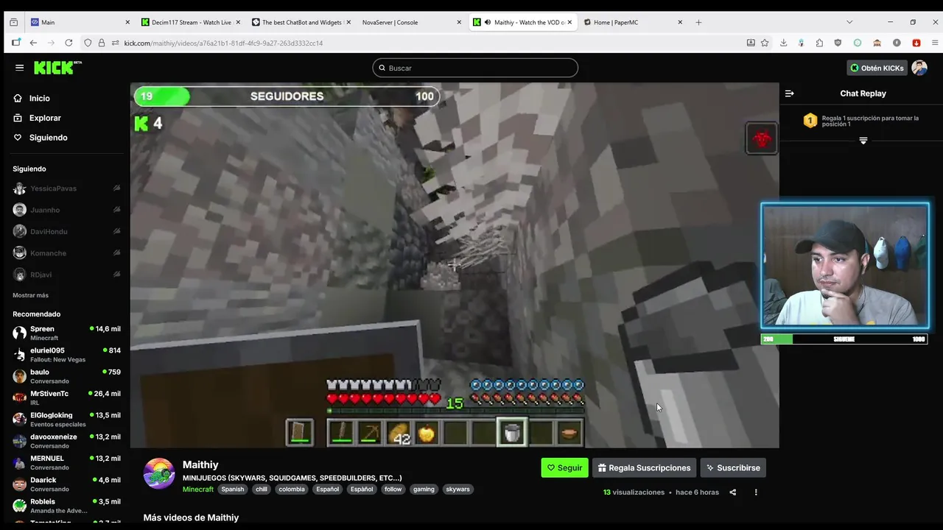Go to the Kick logo homepage
Image resolution: width=943 pixels, height=530 pixels.
pyautogui.click(x=57, y=68)
